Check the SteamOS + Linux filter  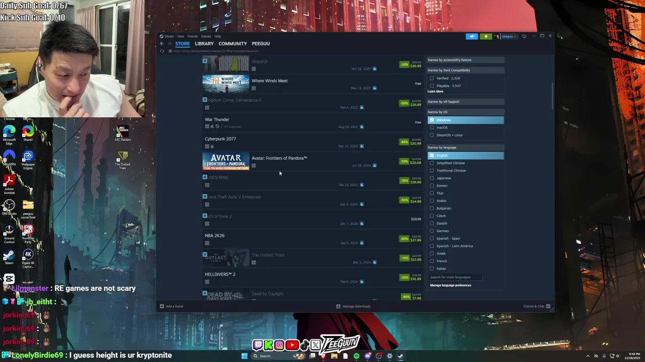(431, 135)
